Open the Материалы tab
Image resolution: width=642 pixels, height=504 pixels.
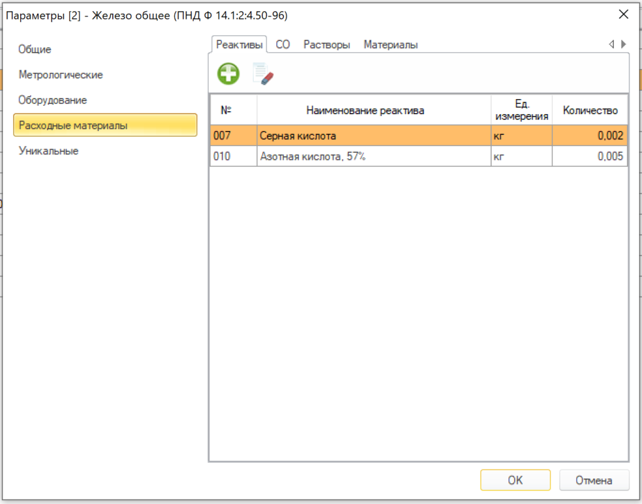tap(391, 45)
